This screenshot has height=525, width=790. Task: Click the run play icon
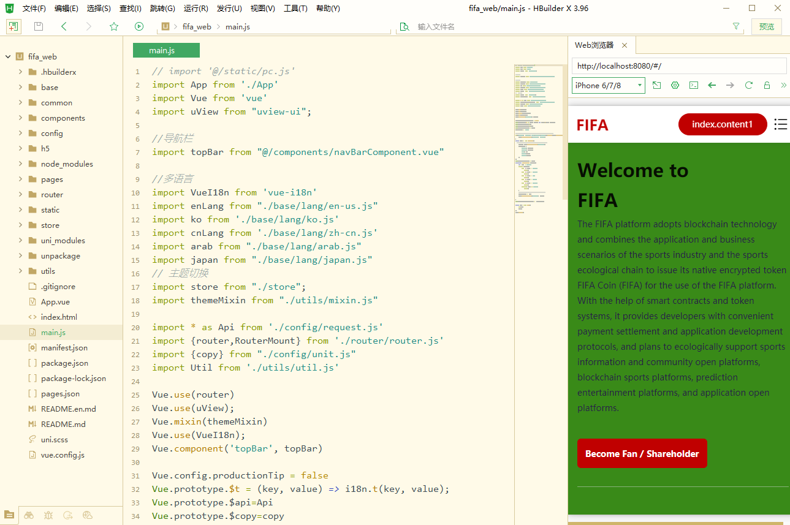(x=139, y=26)
